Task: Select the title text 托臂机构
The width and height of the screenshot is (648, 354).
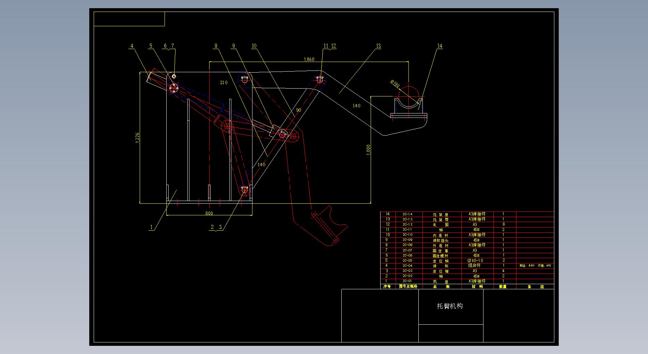Action: tap(450, 306)
